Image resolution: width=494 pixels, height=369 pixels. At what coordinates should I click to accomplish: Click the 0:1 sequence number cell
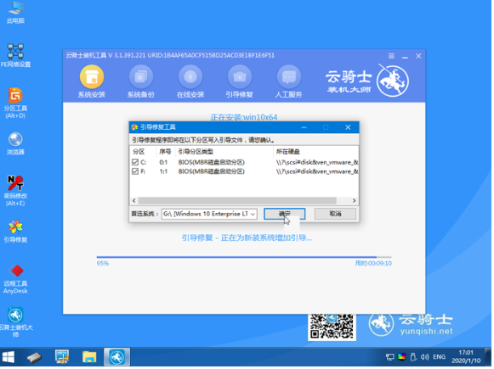click(x=163, y=162)
